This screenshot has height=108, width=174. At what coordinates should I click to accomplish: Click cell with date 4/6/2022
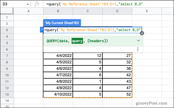coord(58,68)
